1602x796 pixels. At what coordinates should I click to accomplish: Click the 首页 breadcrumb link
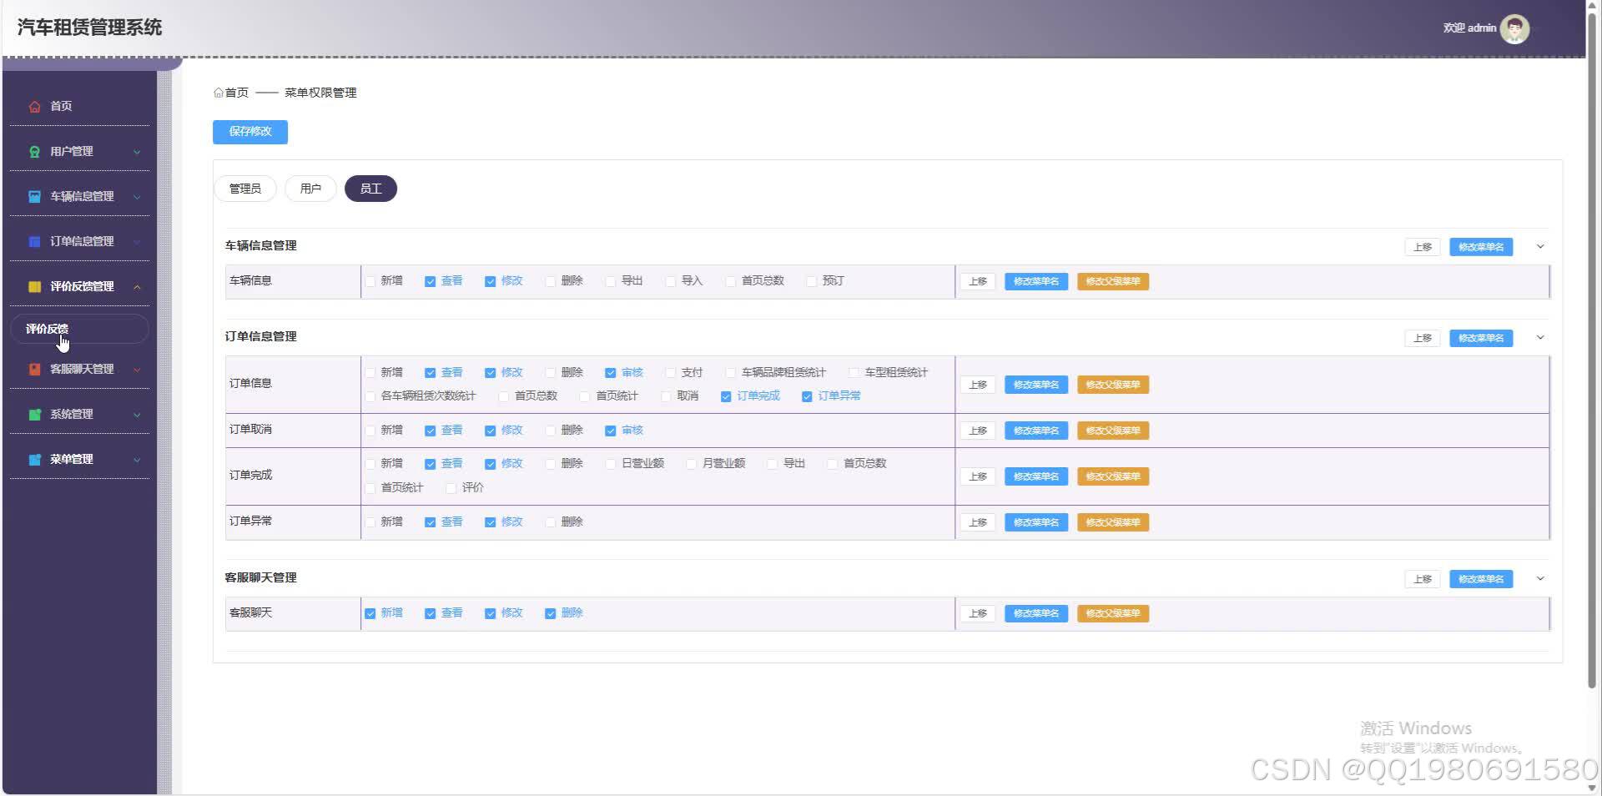237,93
